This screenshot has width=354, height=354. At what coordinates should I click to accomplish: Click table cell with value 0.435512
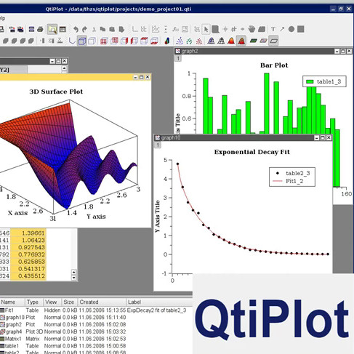pyautogui.click(x=28, y=276)
